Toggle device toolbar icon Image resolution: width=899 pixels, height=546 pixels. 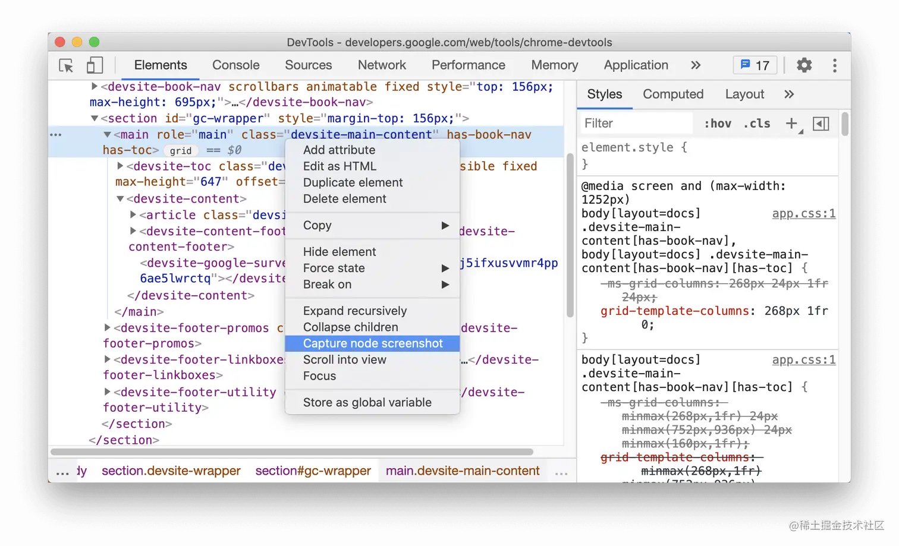[95, 65]
